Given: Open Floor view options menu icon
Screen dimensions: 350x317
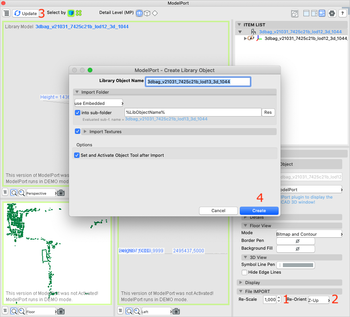Looking at the screenshot, I should (5, 311).
